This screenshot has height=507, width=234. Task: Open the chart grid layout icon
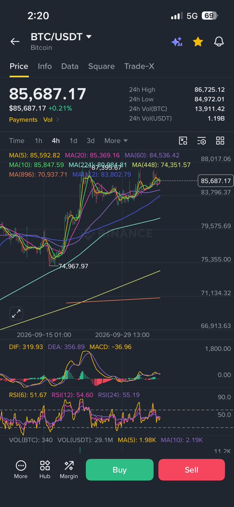pos(220,141)
